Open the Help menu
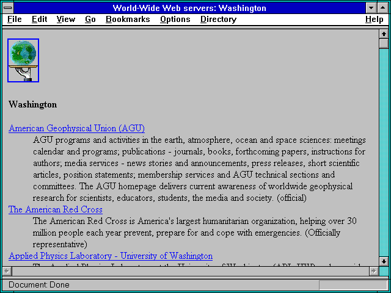Image resolution: width=391 pixels, height=293 pixels. pos(375,20)
